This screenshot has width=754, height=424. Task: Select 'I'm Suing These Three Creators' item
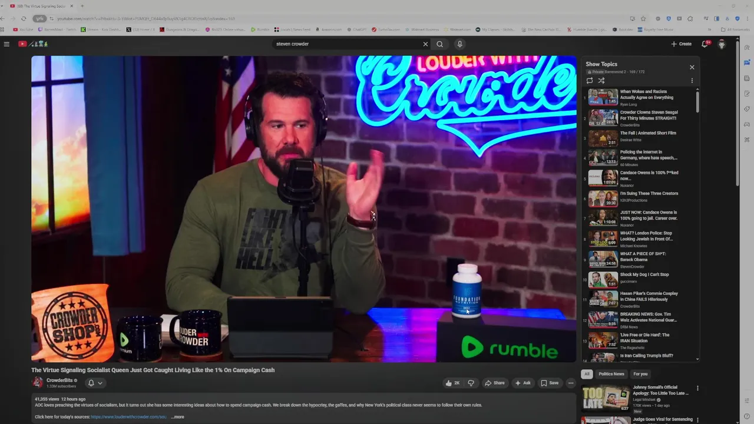640,198
